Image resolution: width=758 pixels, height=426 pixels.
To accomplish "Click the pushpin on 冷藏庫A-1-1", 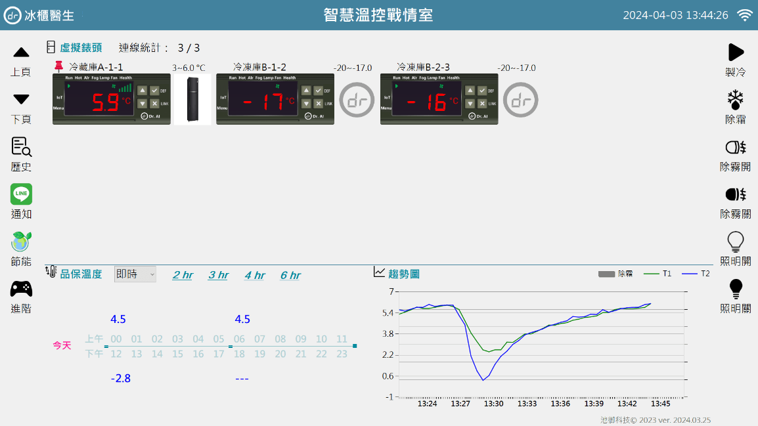I will [x=59, y=66].
